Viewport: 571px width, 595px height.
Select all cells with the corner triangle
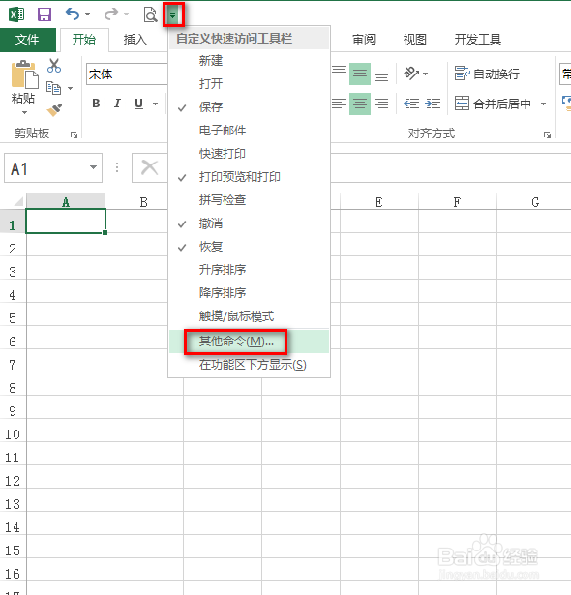17,200
